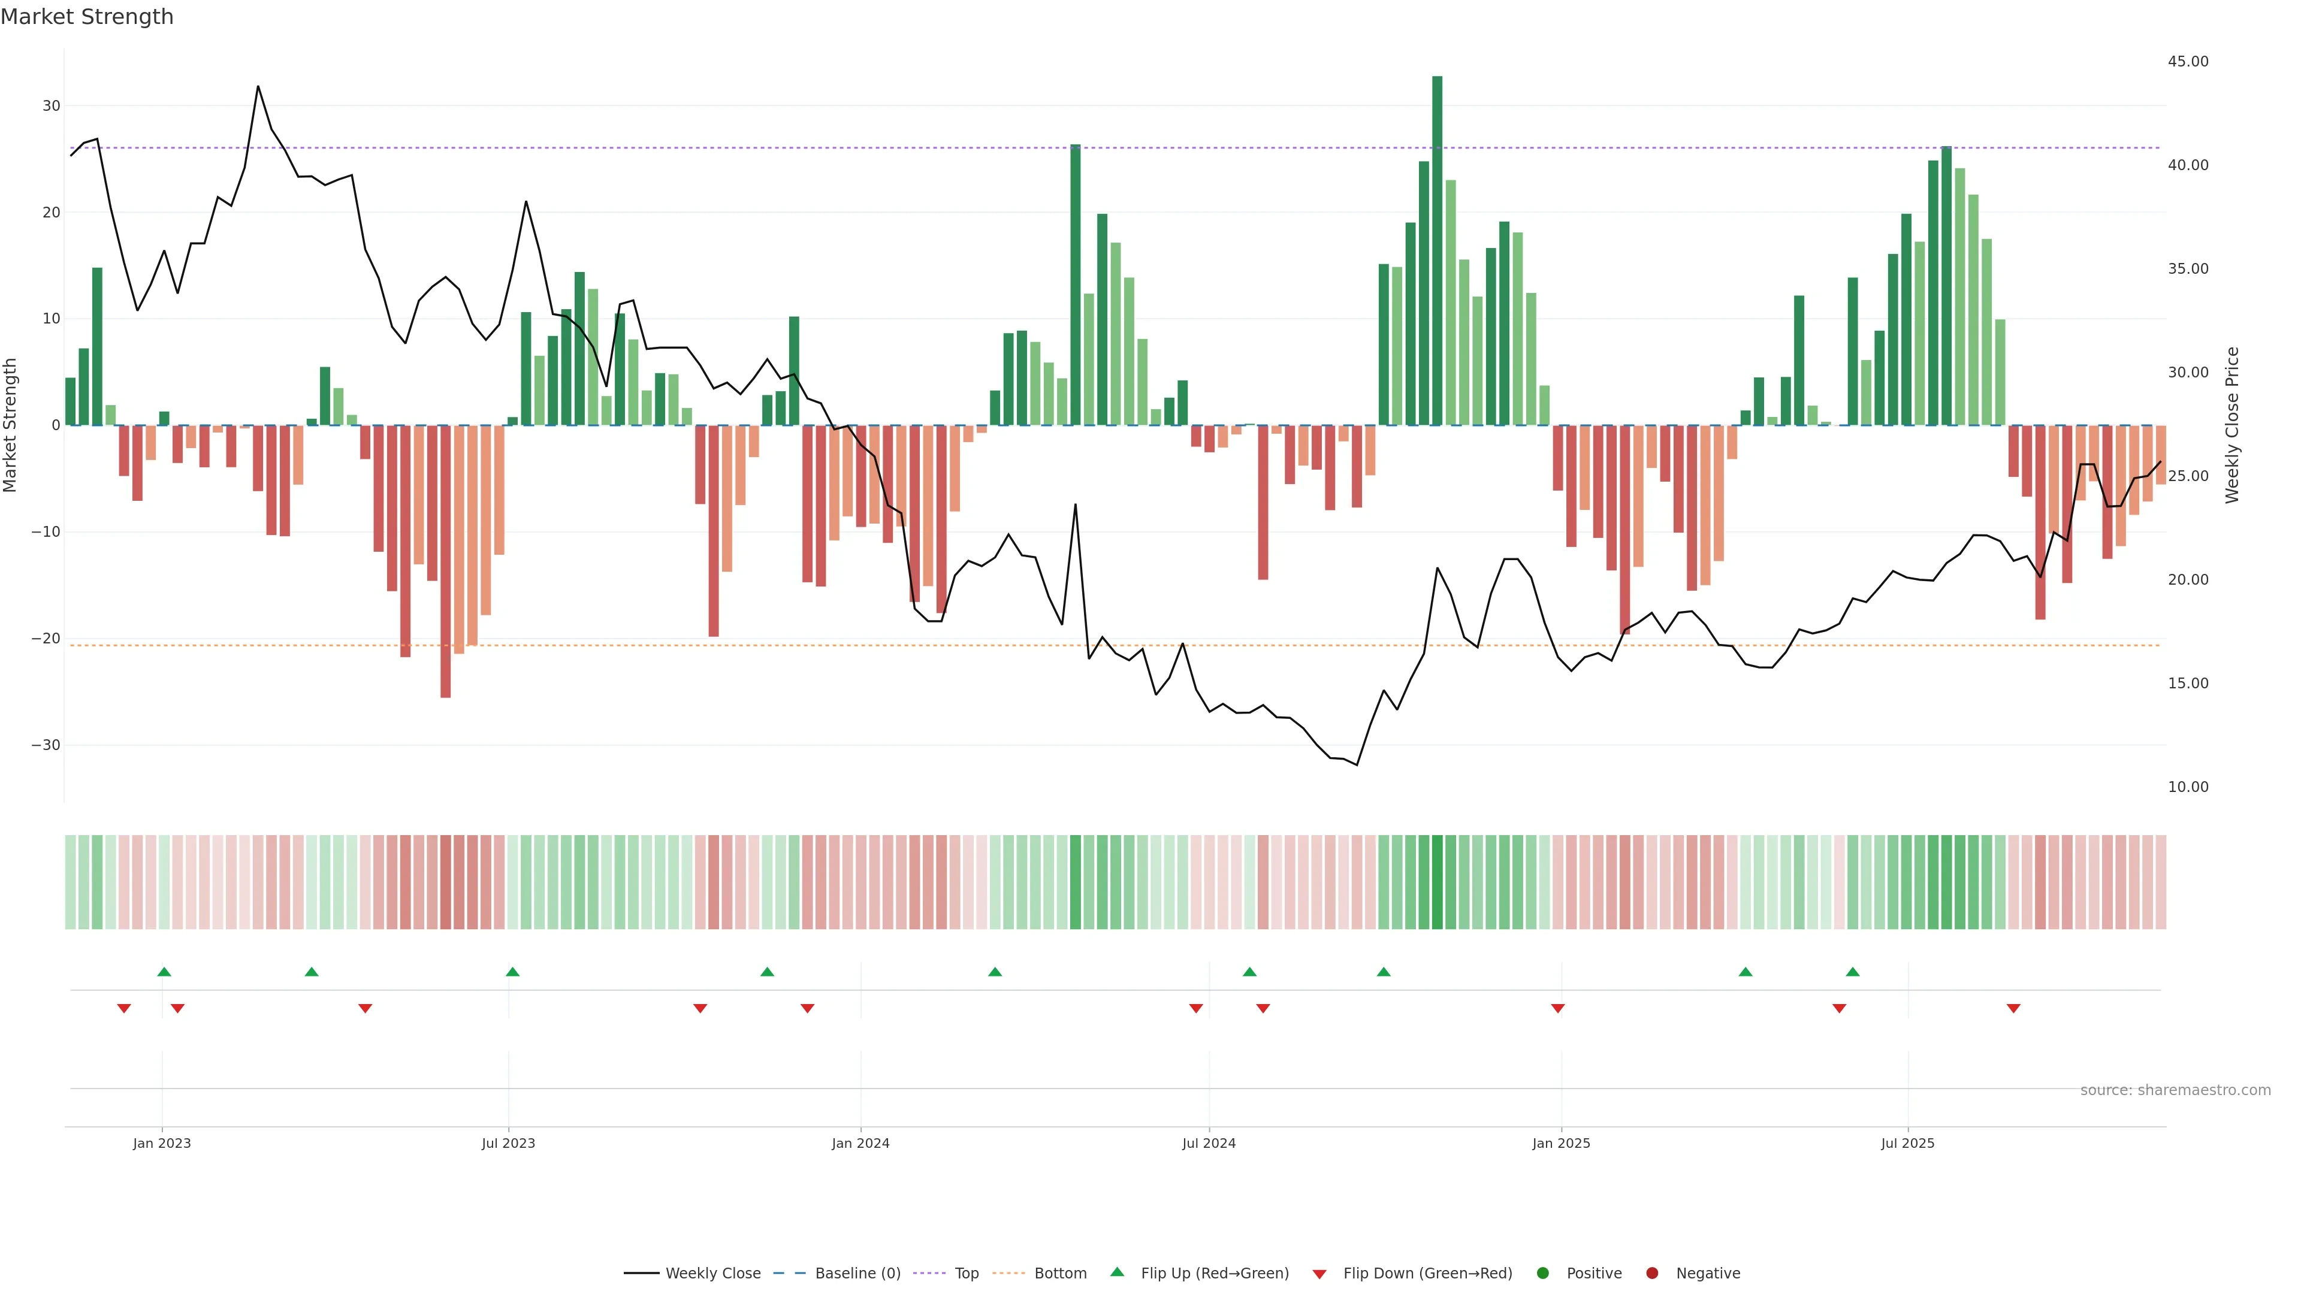Click the Market Strength chart title
Image resolution: width=2301 pixels, height=1294 pixels.
coord(87,17)
